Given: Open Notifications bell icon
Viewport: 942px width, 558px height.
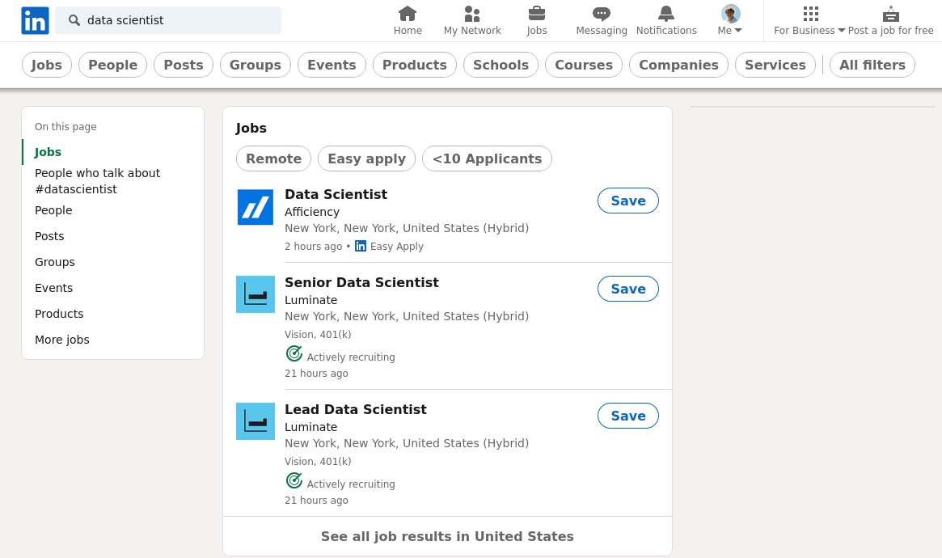Looking at the screenshot, I should [x=666, y=13].
